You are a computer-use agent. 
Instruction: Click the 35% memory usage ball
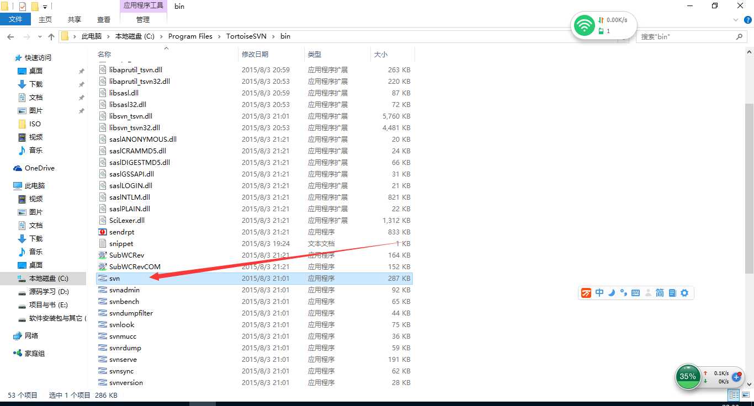tap(687, 377)
